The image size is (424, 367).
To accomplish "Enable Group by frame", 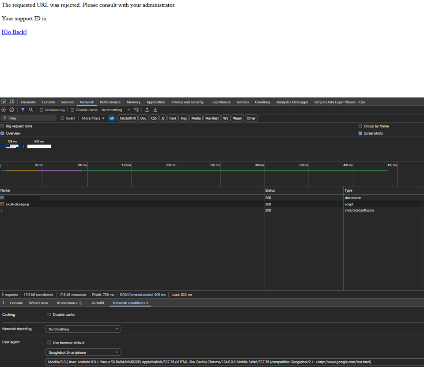I will (x=360, y=126).
